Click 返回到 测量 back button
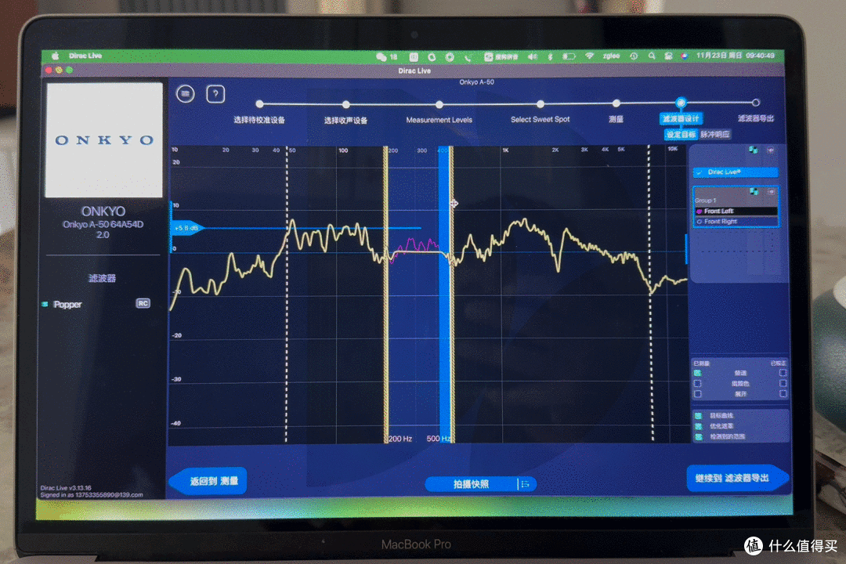 point(208,481)
